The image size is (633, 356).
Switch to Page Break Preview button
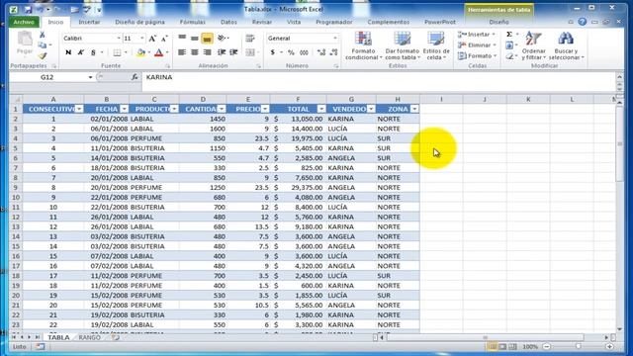512,347
